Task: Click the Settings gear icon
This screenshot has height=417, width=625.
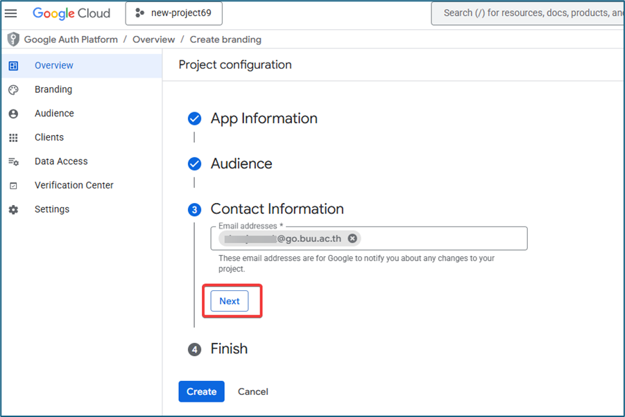Action: [13, 209]
